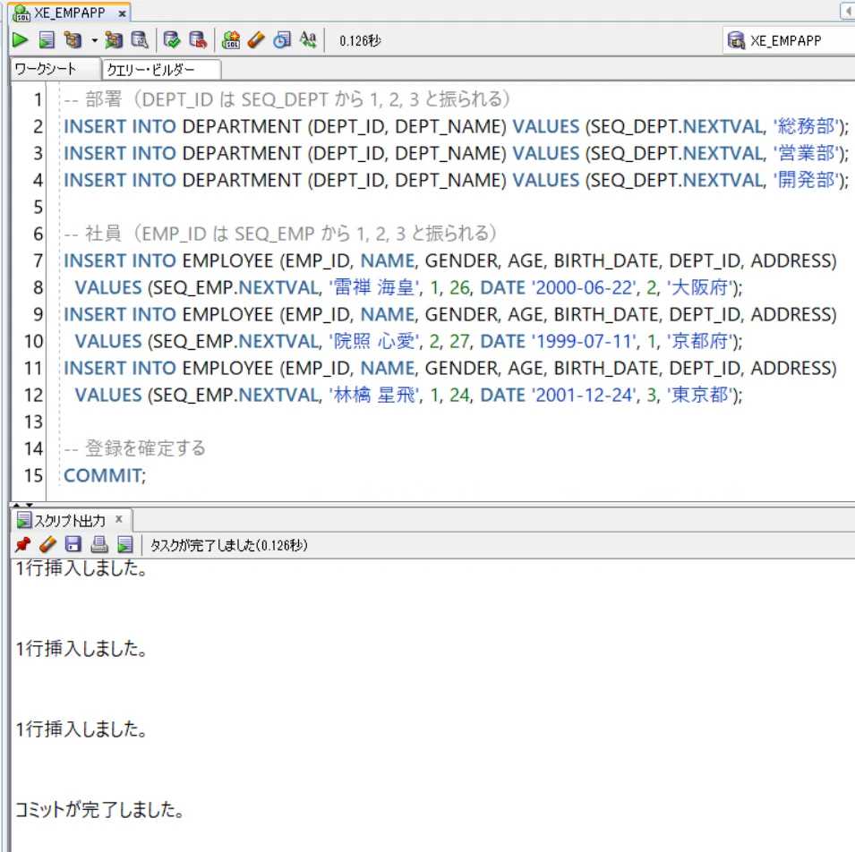Click the タスクが完了しました(0.126秒) status text
The width and height of the screenshot is (855, 852).
click(x=229, y=545)
